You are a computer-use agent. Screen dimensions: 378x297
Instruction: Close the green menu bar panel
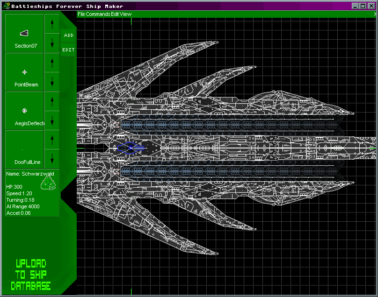[375, 14]
